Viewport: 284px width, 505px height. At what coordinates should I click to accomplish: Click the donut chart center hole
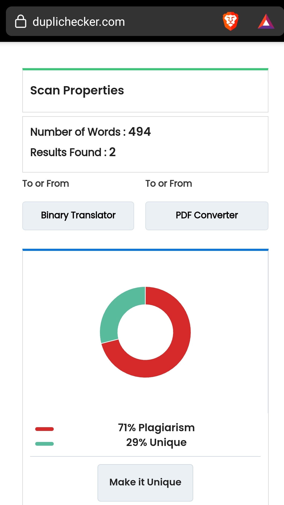coord(145,332)
